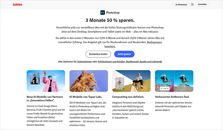Click the pink fur coat thumbnail
Viewport: 223px width, 130px height.
point(46,81)
